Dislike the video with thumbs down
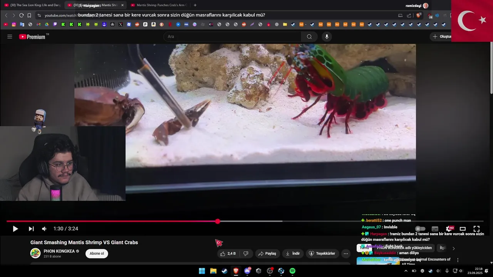This screenshot has width=493, height=277. [x=246, y=254]
